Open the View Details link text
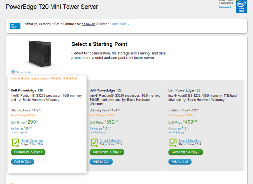253x184 pixels. [x=24, y=72]
